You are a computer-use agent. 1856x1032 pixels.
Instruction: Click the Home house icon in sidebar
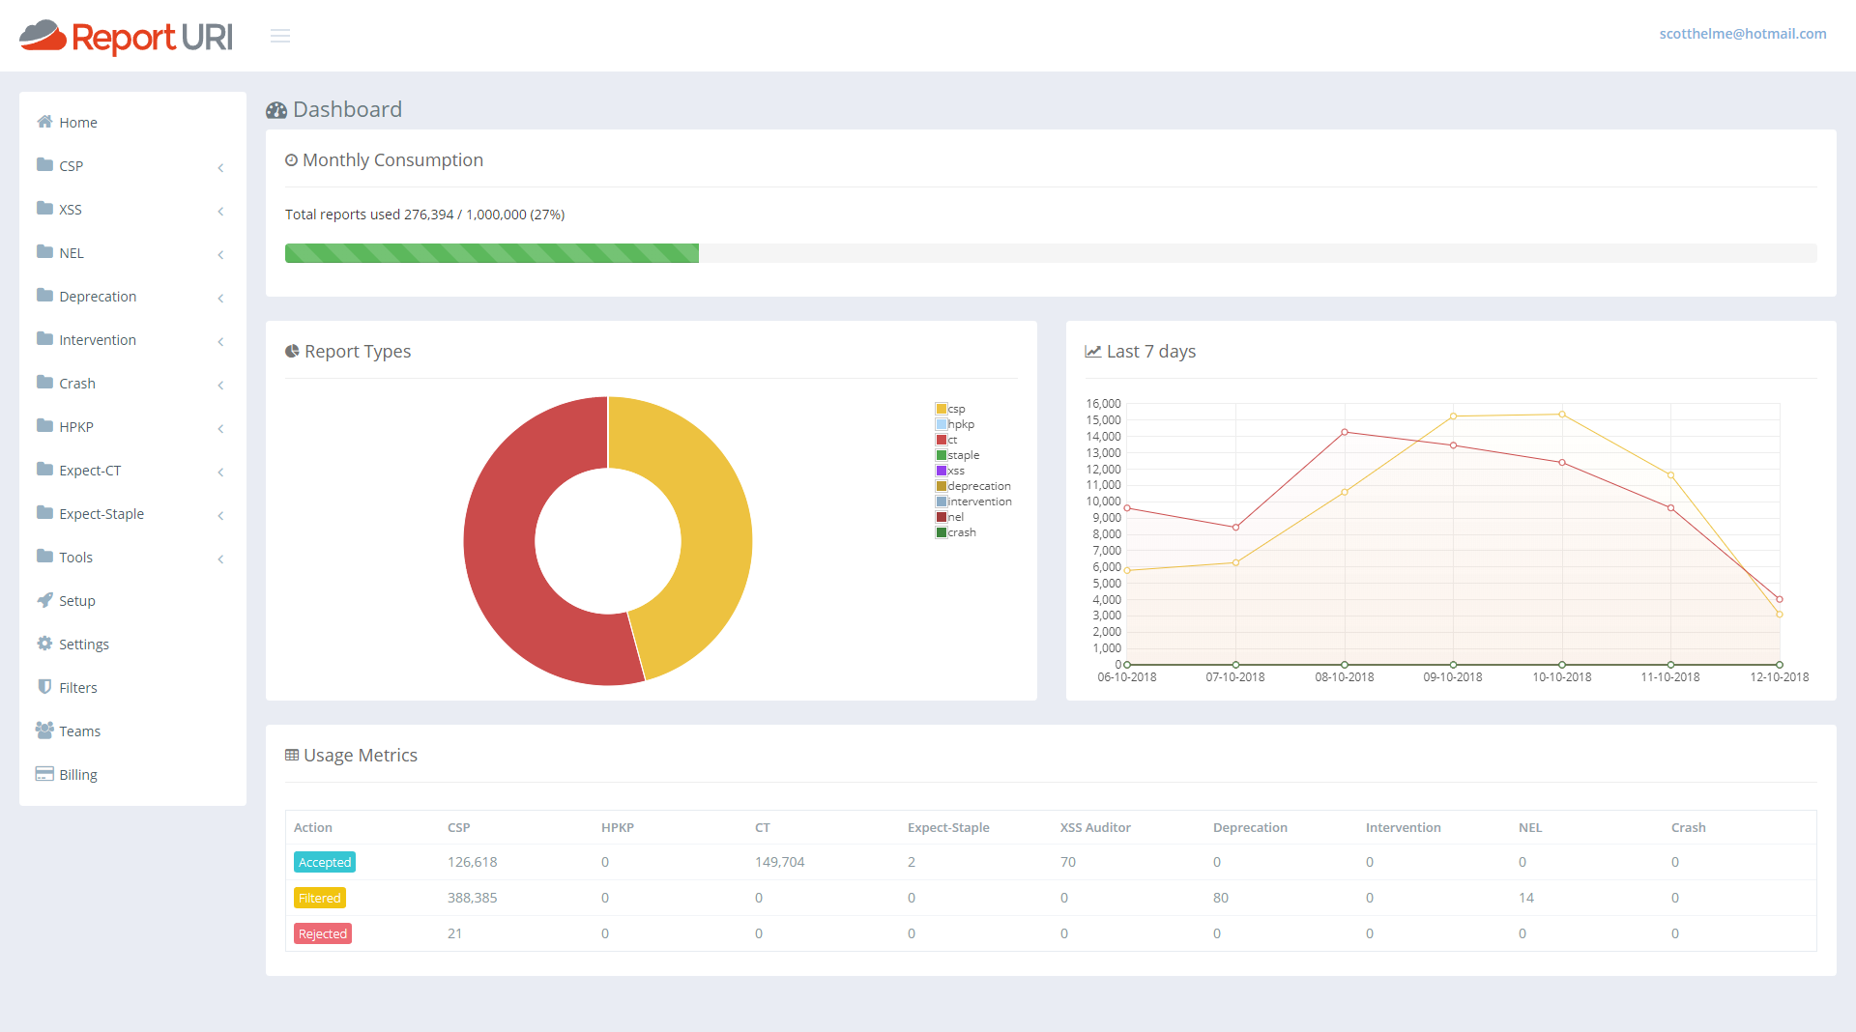pos(44,122)
